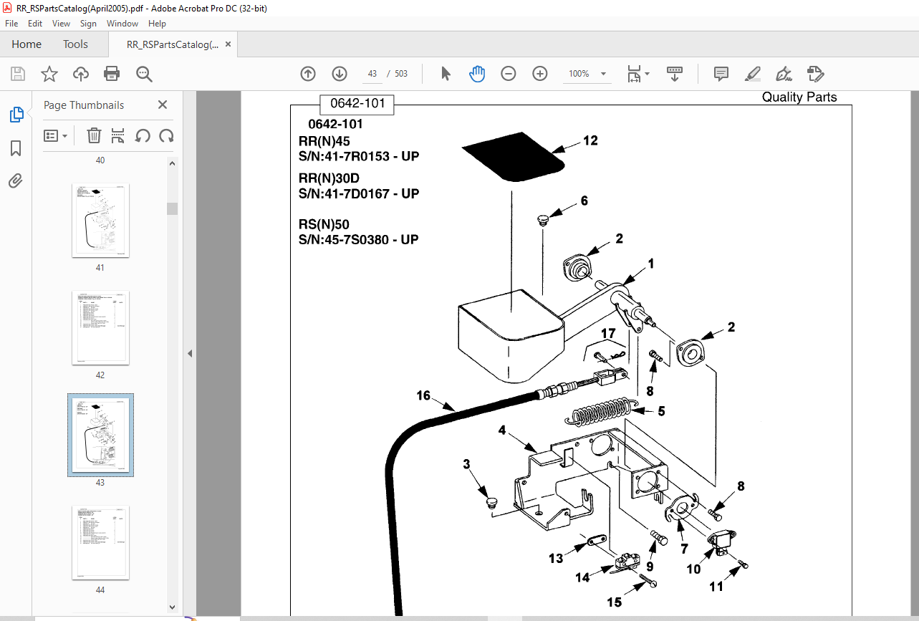Click the print pages thumbnail icon
919x621 pixels.
coord(118,135)
